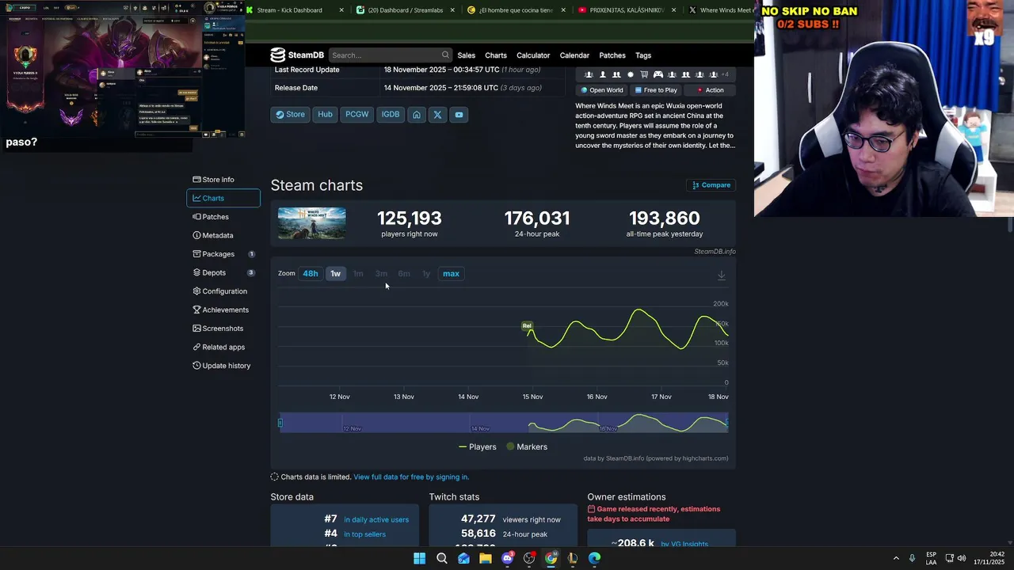The height and width of the screenshot is (570, 1014).
Task: Open the YouTube icon link button
Action: [x=459, y=115]
